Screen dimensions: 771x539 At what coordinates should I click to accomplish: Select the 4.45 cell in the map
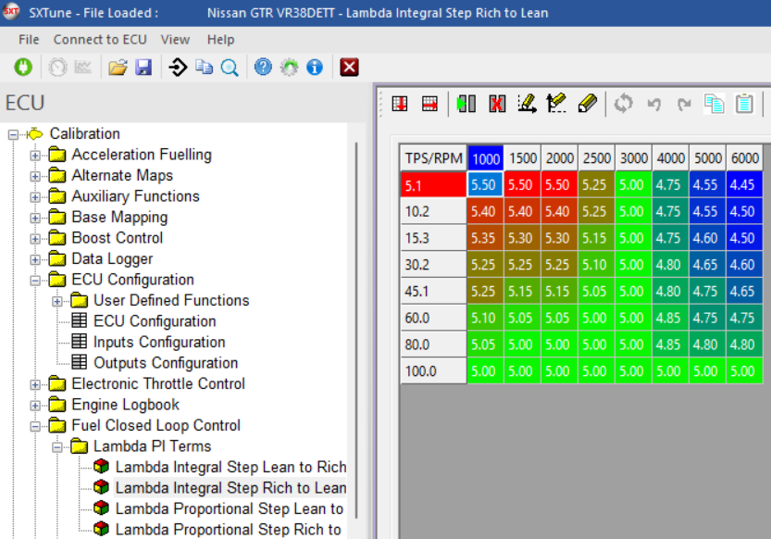(744, 185)
